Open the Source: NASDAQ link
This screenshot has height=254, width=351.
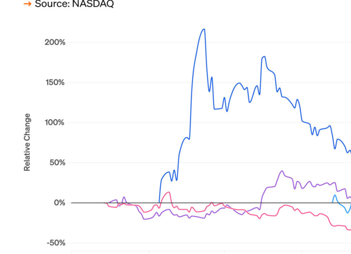pyautogui.click(x=74, y=4)
